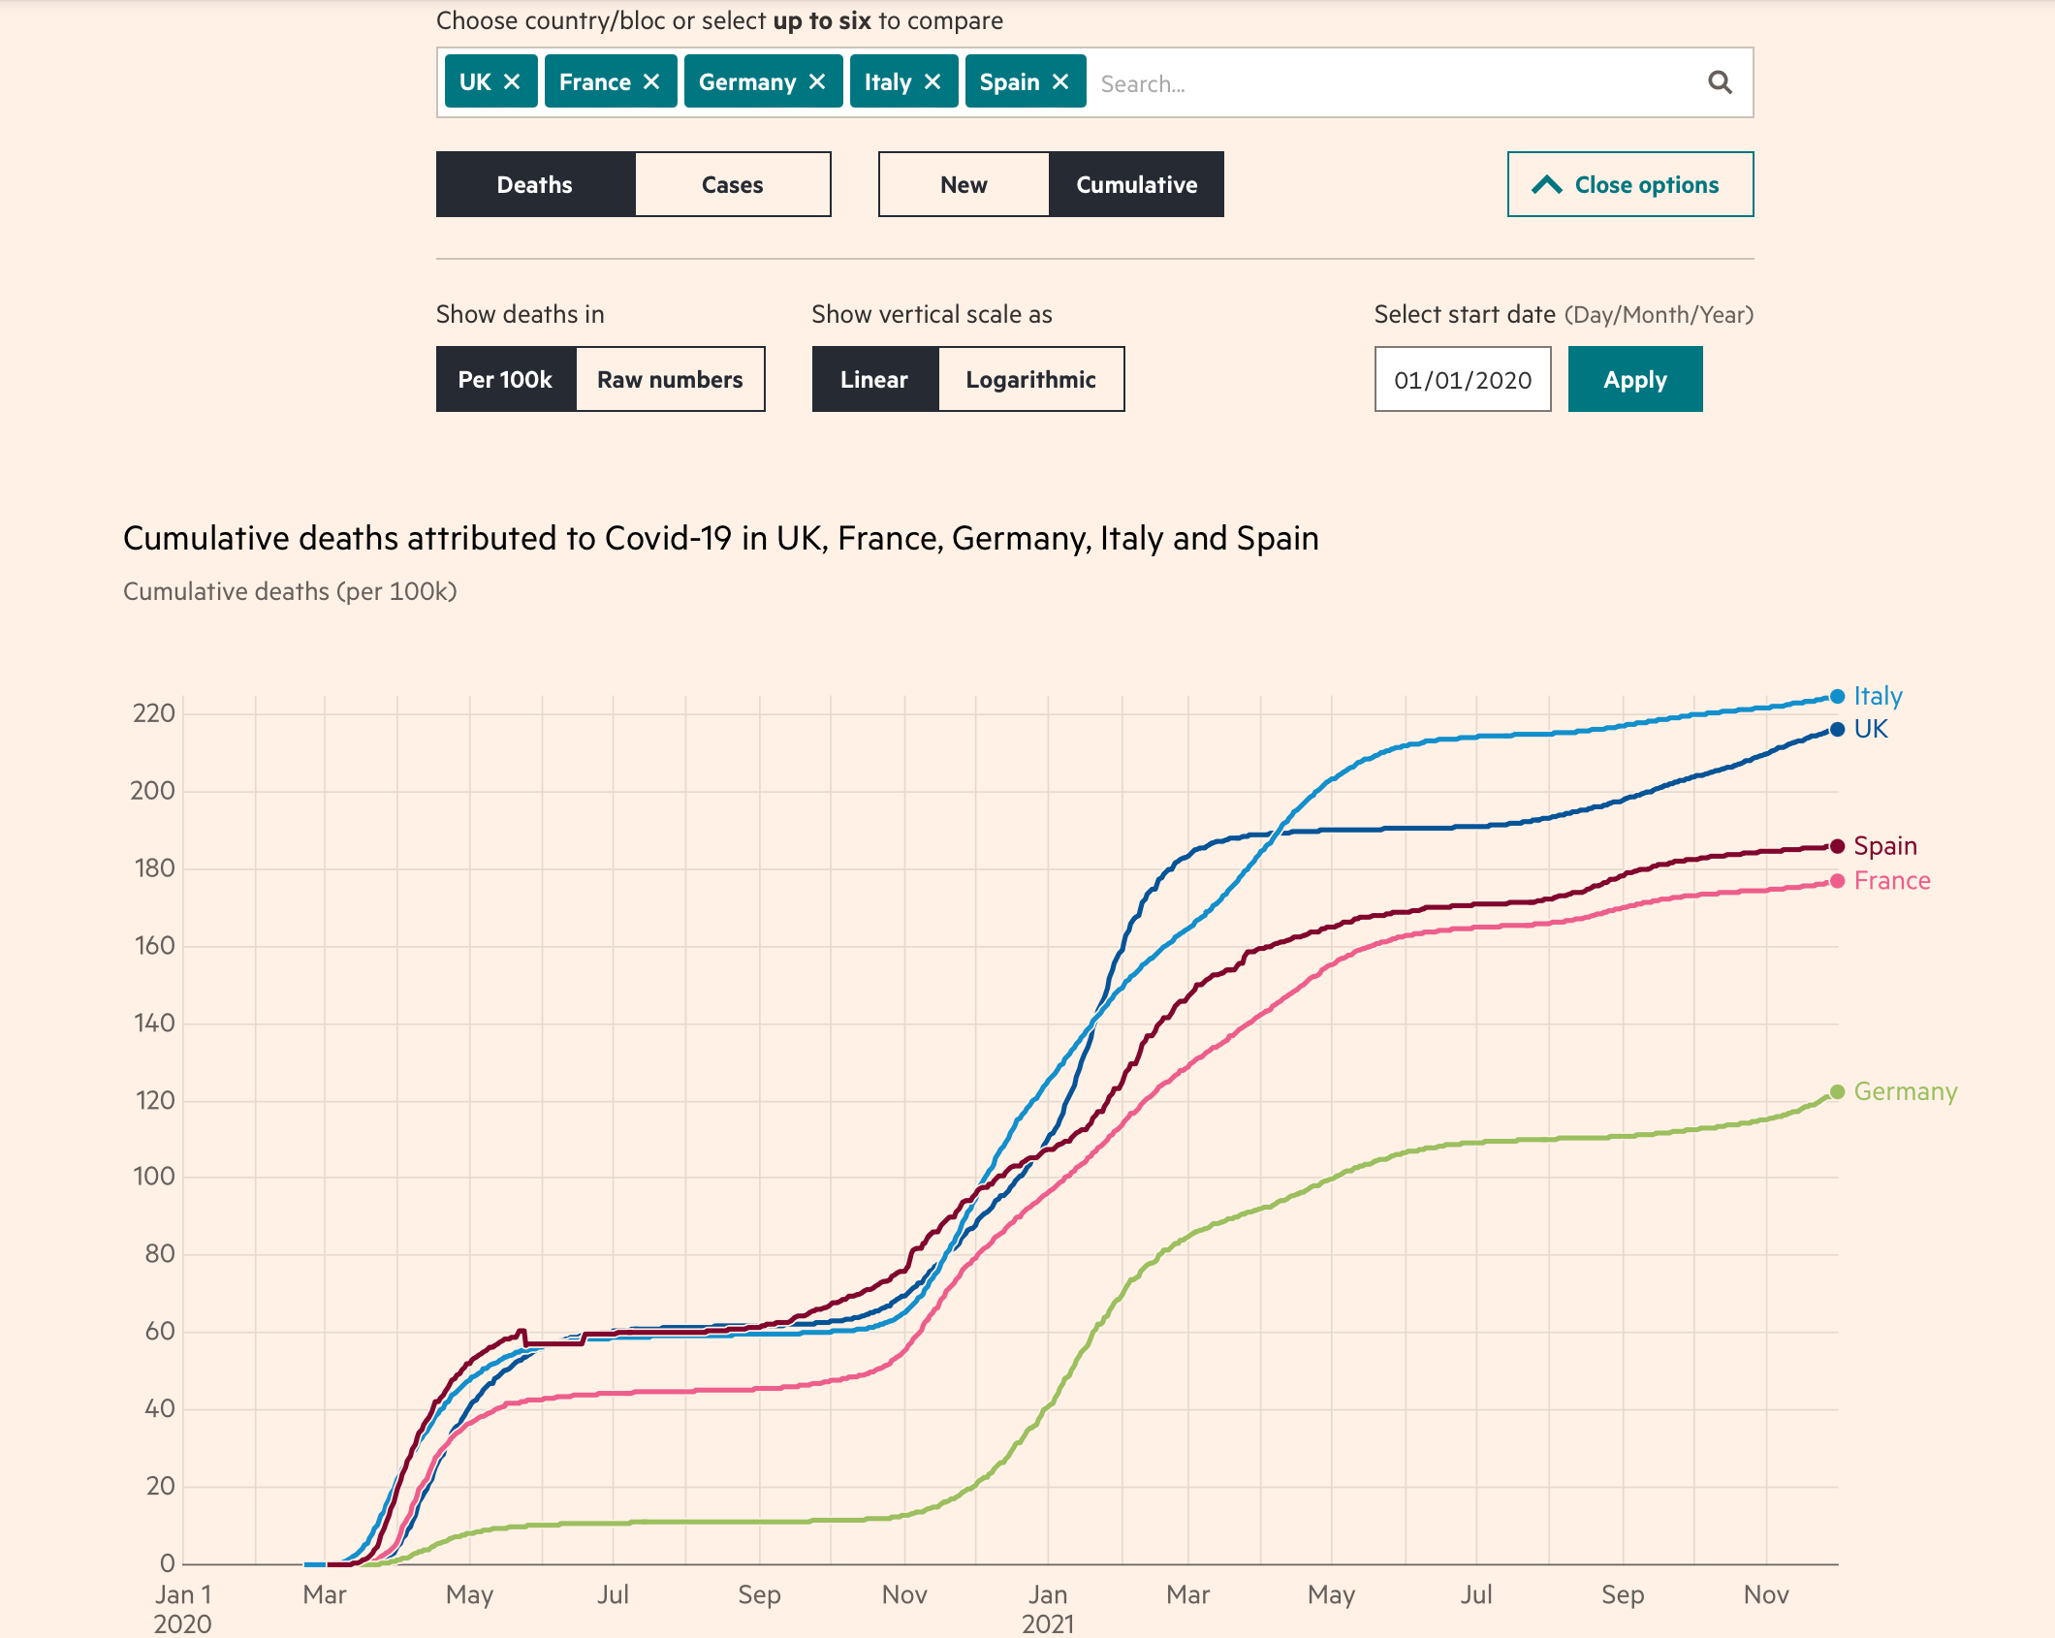This screenshot has height=1638, width=2055.
Task: Click the Spain chart label
Action: tap(1885, 846)
